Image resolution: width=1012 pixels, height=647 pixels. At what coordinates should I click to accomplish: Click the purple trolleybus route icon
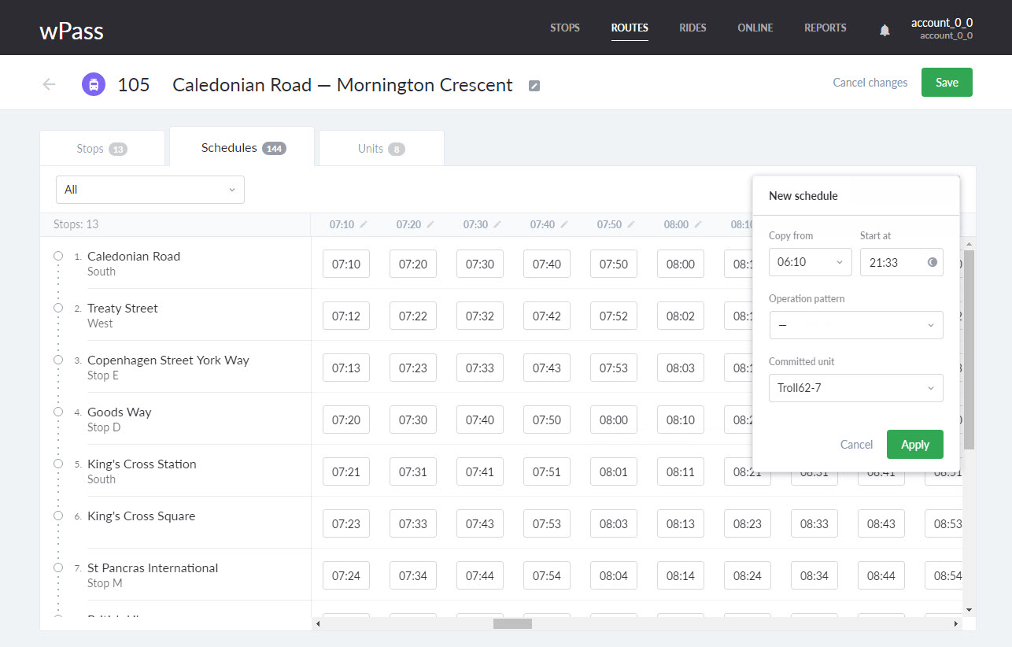coord(94,84)
